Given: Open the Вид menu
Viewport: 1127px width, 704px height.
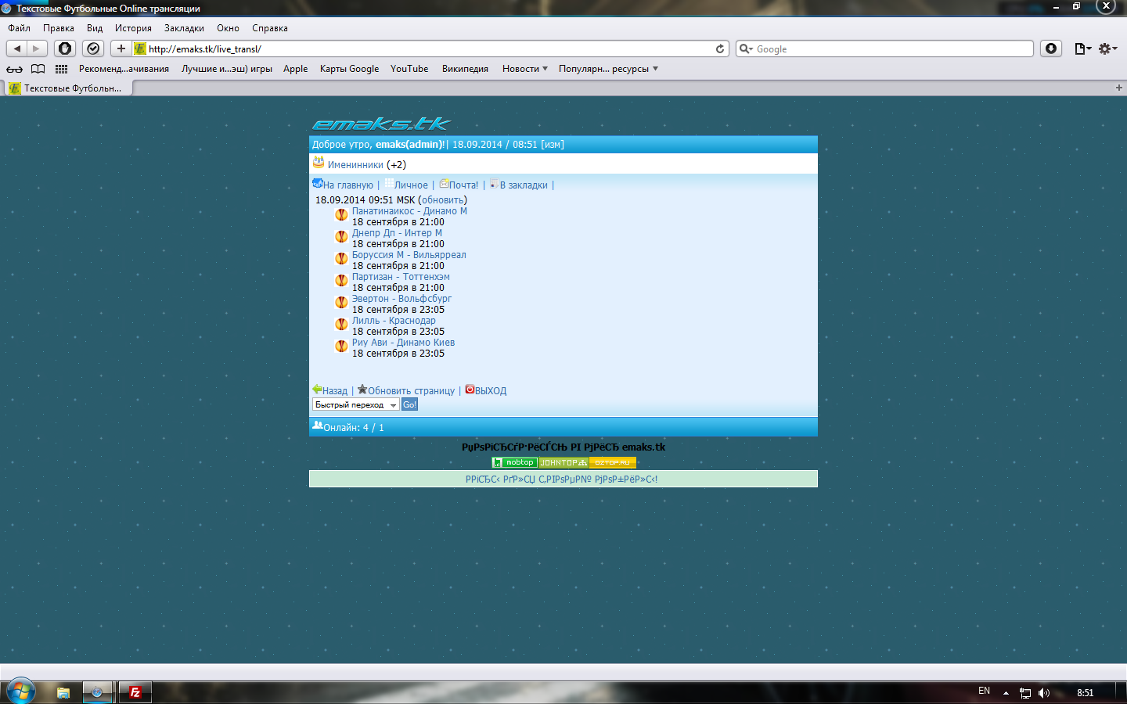Looking at the screenshot, I should (x=95, y=28).
